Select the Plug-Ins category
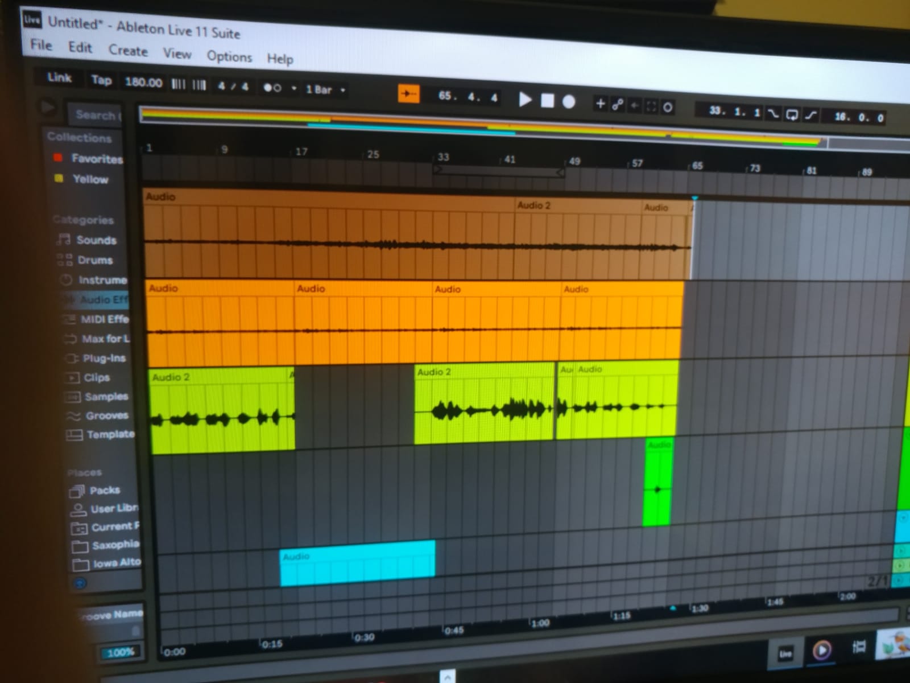Image resolution: width=910 pixels, height=683 pixels. [x=104, y=359]
